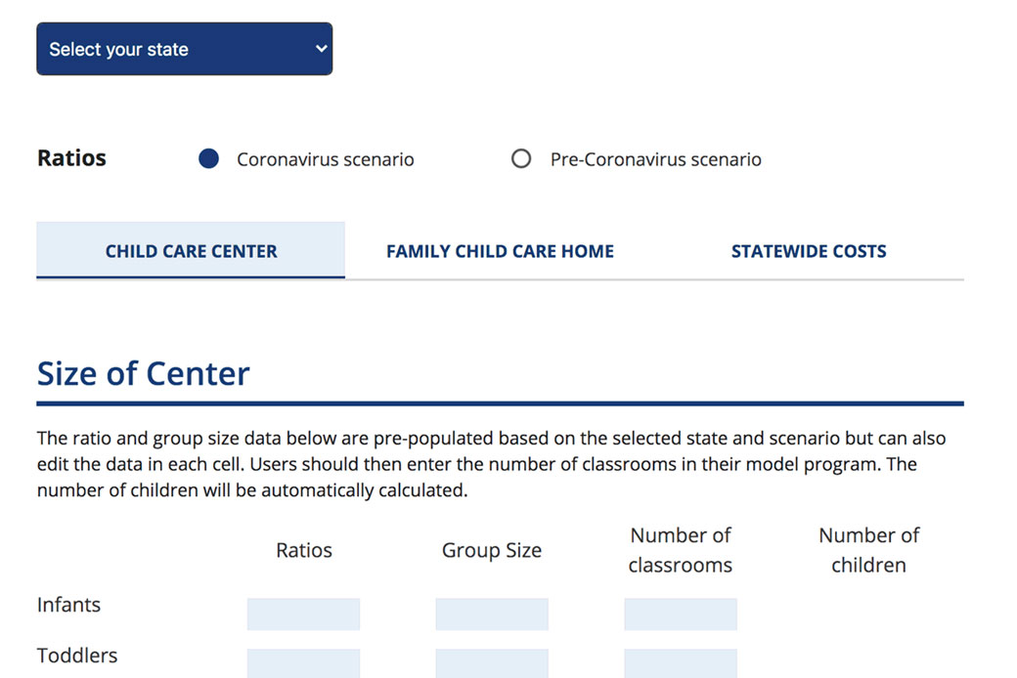This screenshot has height=678, width=1017.
Task: Click the Number of children column header
Action: 868,550
